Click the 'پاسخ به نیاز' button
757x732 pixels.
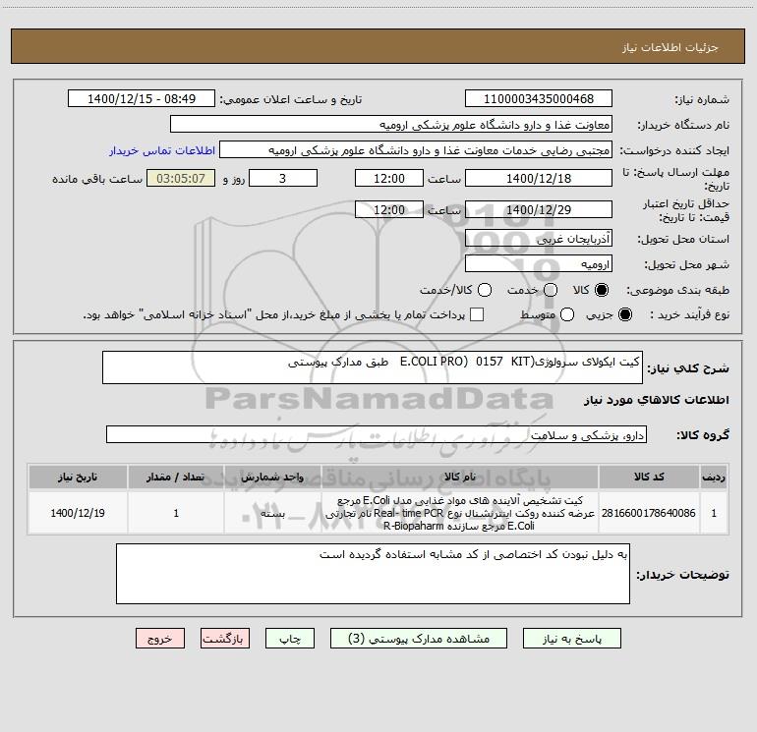pos(571,639)
